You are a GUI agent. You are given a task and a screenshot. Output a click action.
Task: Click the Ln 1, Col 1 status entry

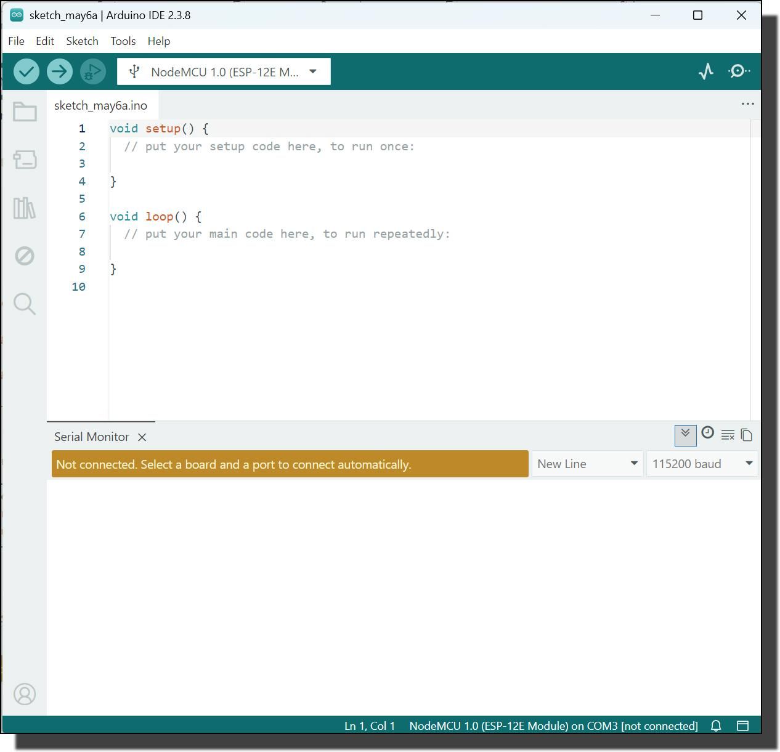point(370,726)
